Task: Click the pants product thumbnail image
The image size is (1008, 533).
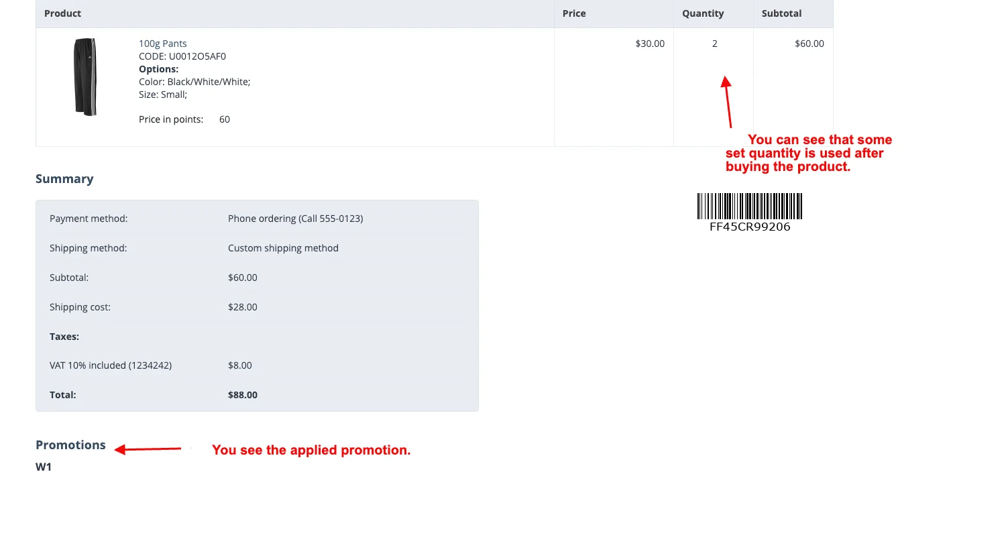Action: 85,76
